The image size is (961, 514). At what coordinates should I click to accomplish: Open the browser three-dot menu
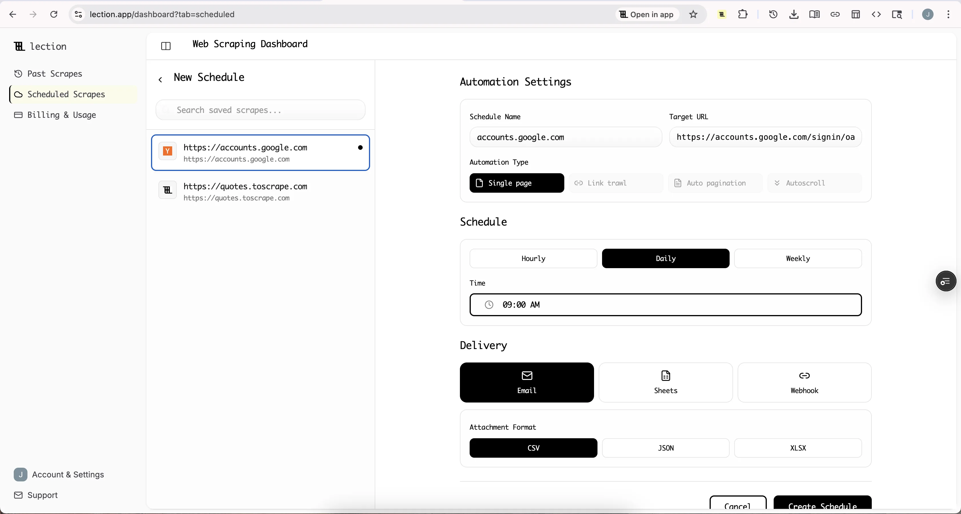pyautogui.click(x=948, y=15)
